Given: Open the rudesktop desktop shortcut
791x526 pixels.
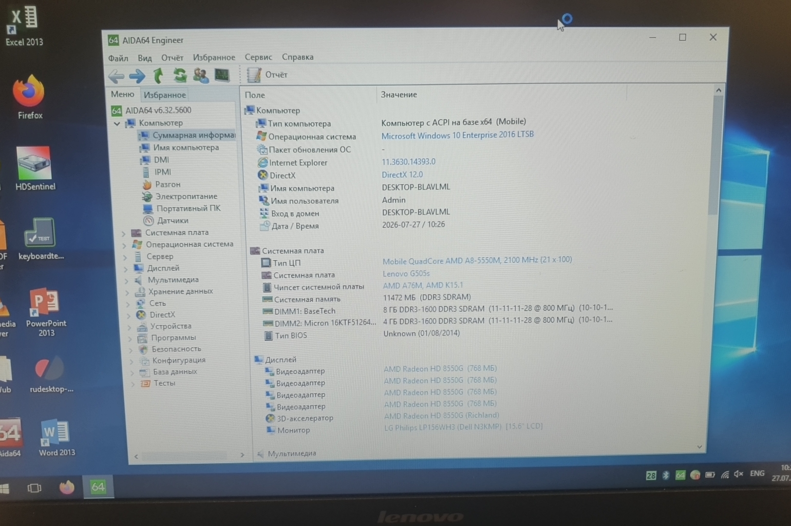Looking at the screenshot, I should 51,375.
